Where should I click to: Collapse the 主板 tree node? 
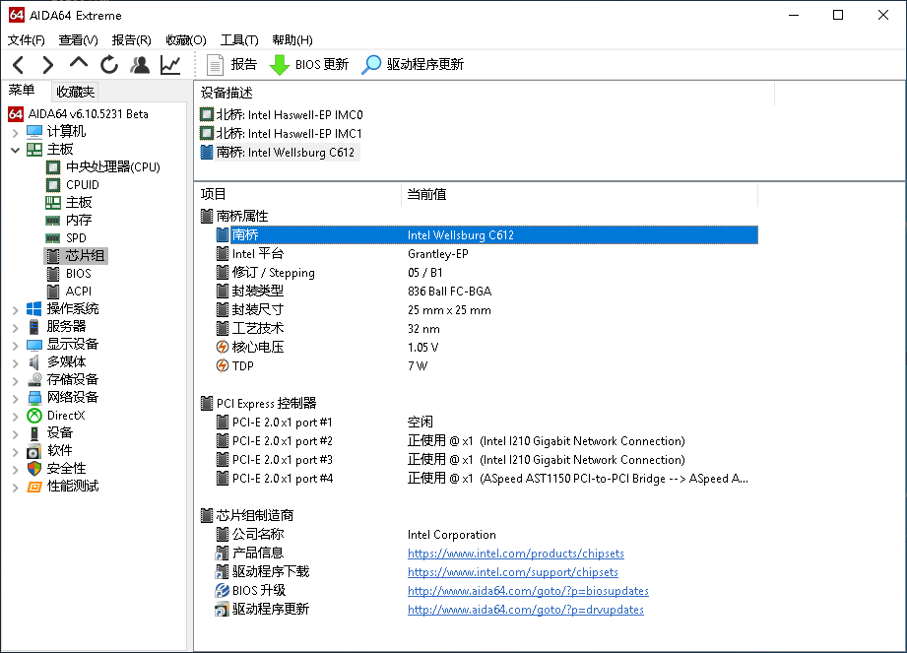tap(16, 150)
